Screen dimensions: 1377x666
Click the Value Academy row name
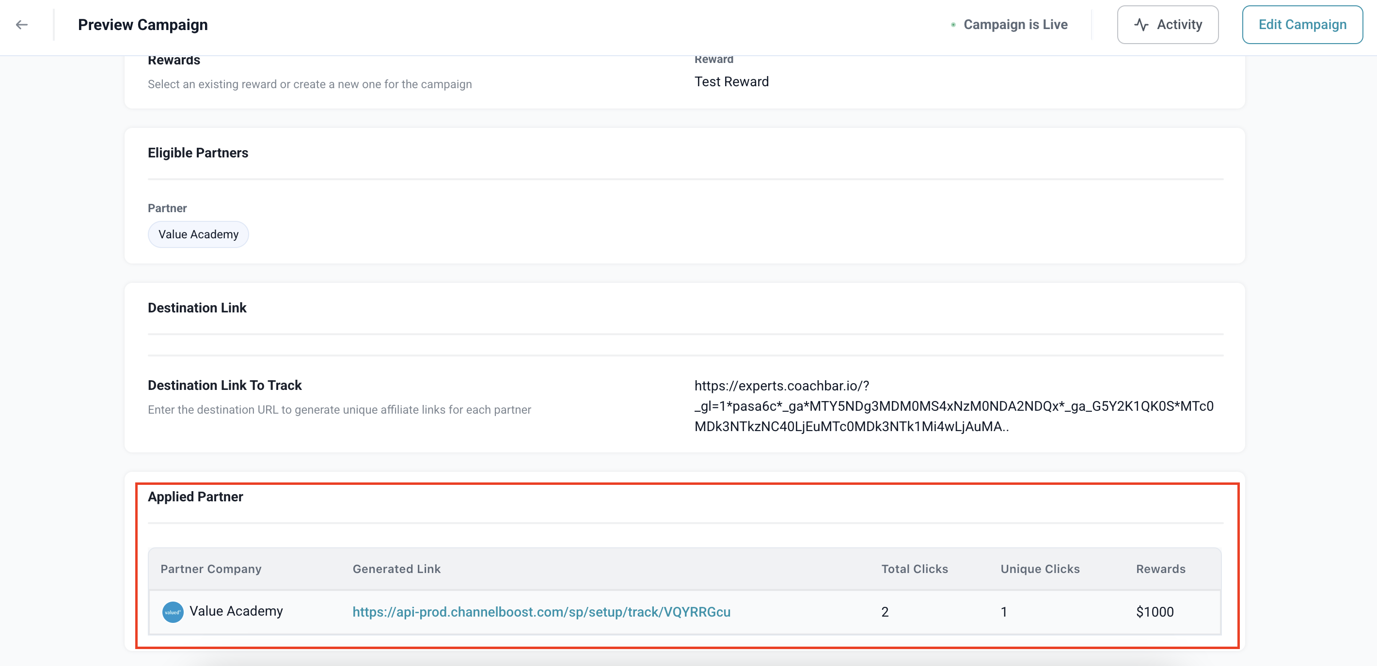pyautogui.click(x=236, y=611)
